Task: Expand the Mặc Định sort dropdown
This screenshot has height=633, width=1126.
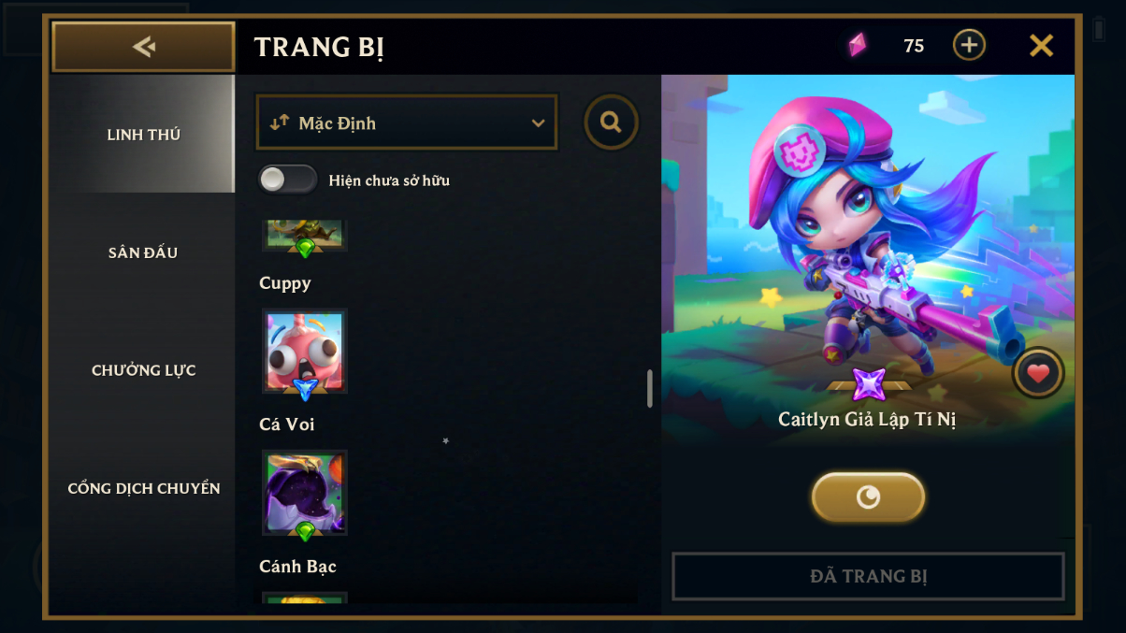Action: pyautogui.click(x=407, y=122)
